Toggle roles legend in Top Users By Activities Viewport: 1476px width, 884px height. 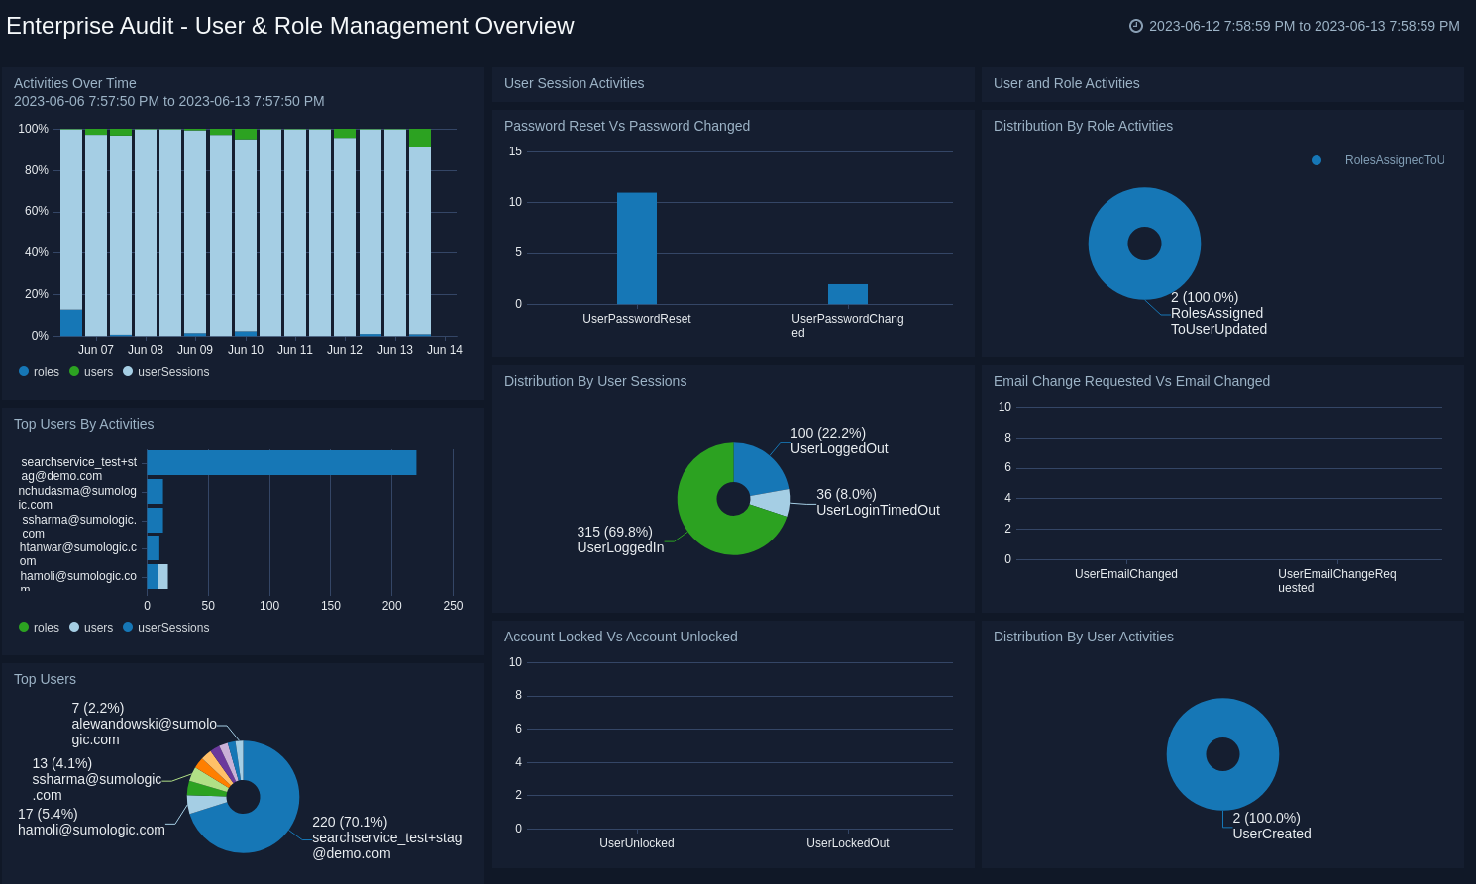click(x=39, y=628)
